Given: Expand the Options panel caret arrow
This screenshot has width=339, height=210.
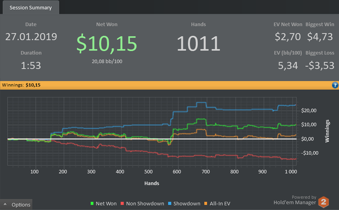Looking at the screenshot, I should coord(5,204).
